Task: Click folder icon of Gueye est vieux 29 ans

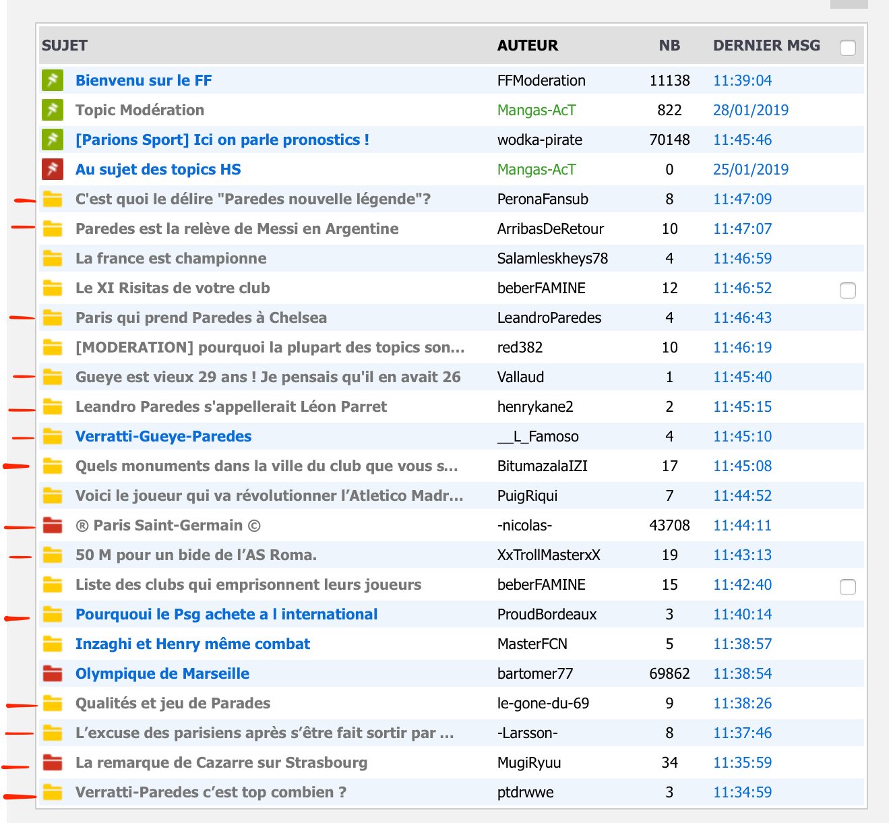Action: (53, 377)
